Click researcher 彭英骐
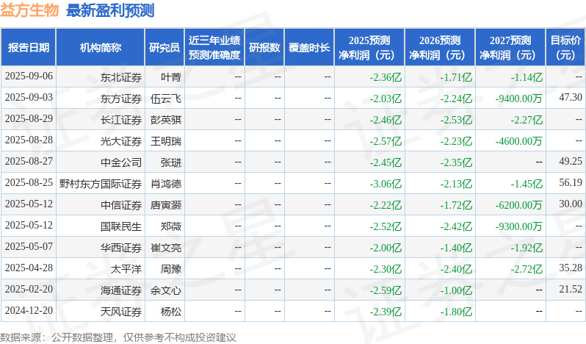 point(166,120)
